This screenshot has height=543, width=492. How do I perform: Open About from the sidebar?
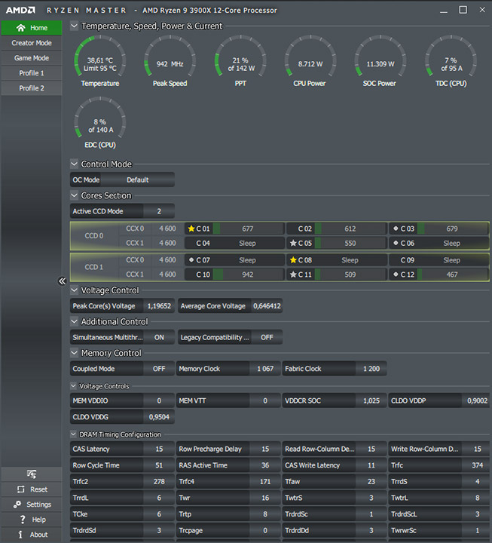32,535
